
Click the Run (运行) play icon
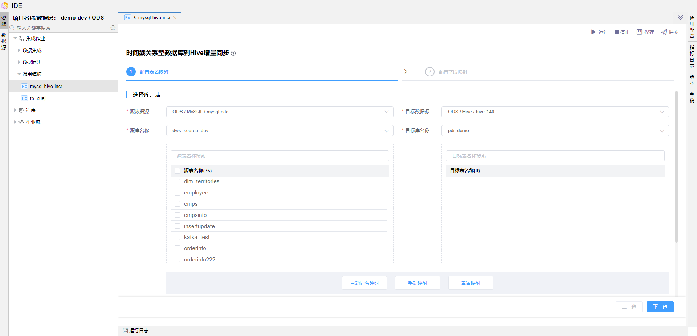click(593, 32)
